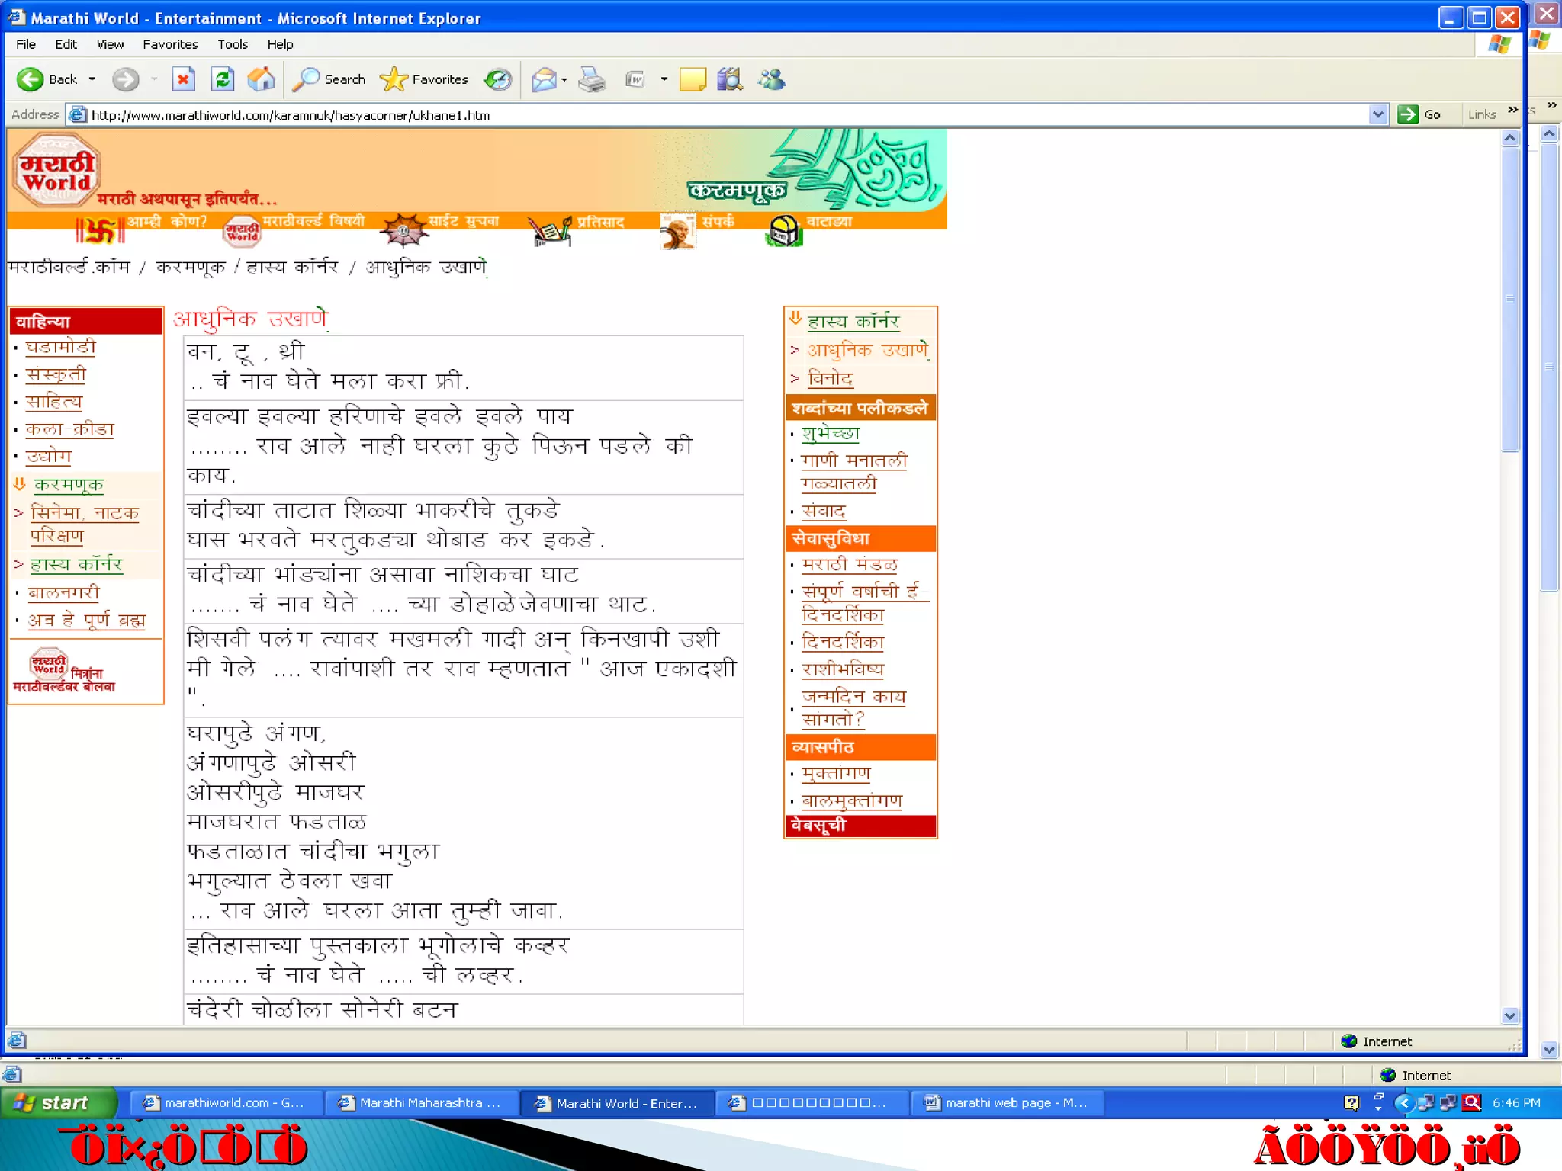Click the साहित्य link in left sidebar

[x=53, y=401]
